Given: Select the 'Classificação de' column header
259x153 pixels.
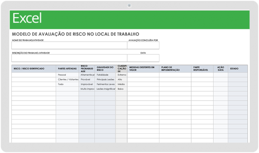Looking at the screenshot, I should tap(122, 69).
